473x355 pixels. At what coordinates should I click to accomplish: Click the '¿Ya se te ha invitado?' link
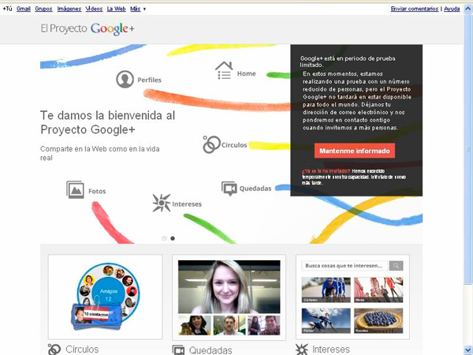click(x=326, y=171)
